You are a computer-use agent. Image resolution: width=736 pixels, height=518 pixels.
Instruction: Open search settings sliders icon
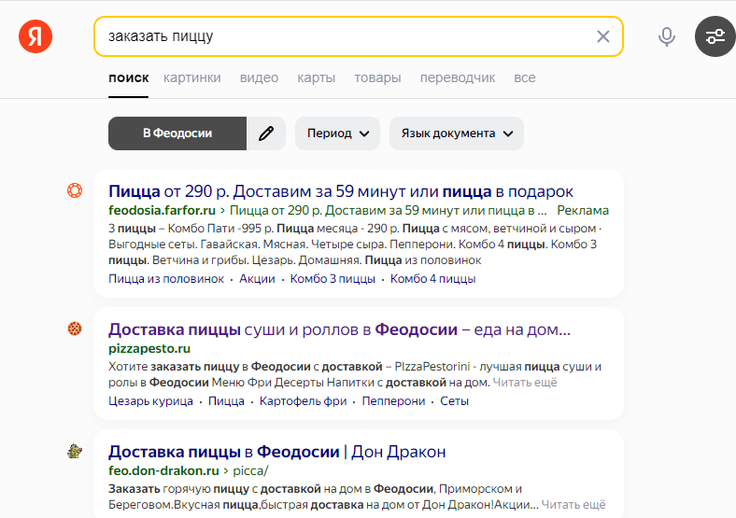715,36
